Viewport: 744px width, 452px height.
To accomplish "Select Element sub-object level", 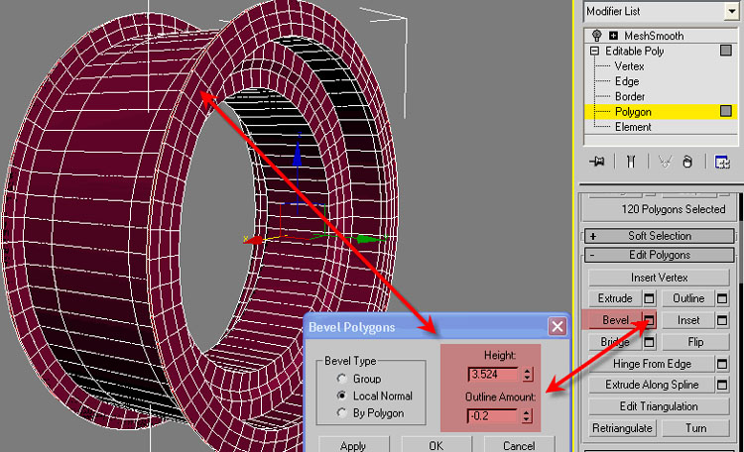I will (x=633, y=127).
